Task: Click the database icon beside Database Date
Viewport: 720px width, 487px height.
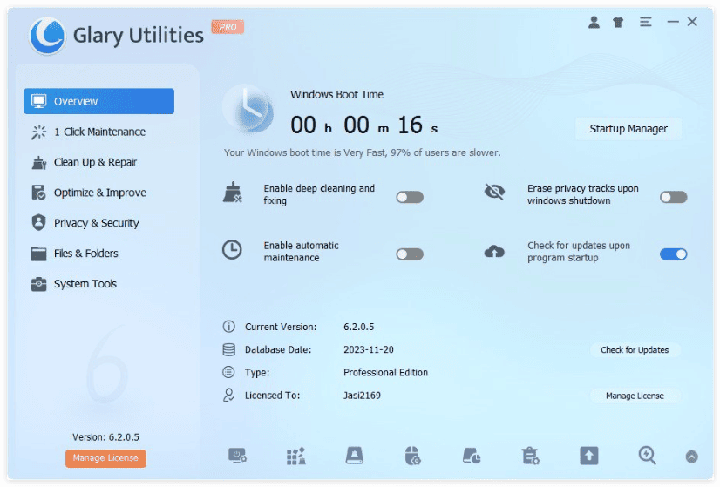Action: (228, 349)
